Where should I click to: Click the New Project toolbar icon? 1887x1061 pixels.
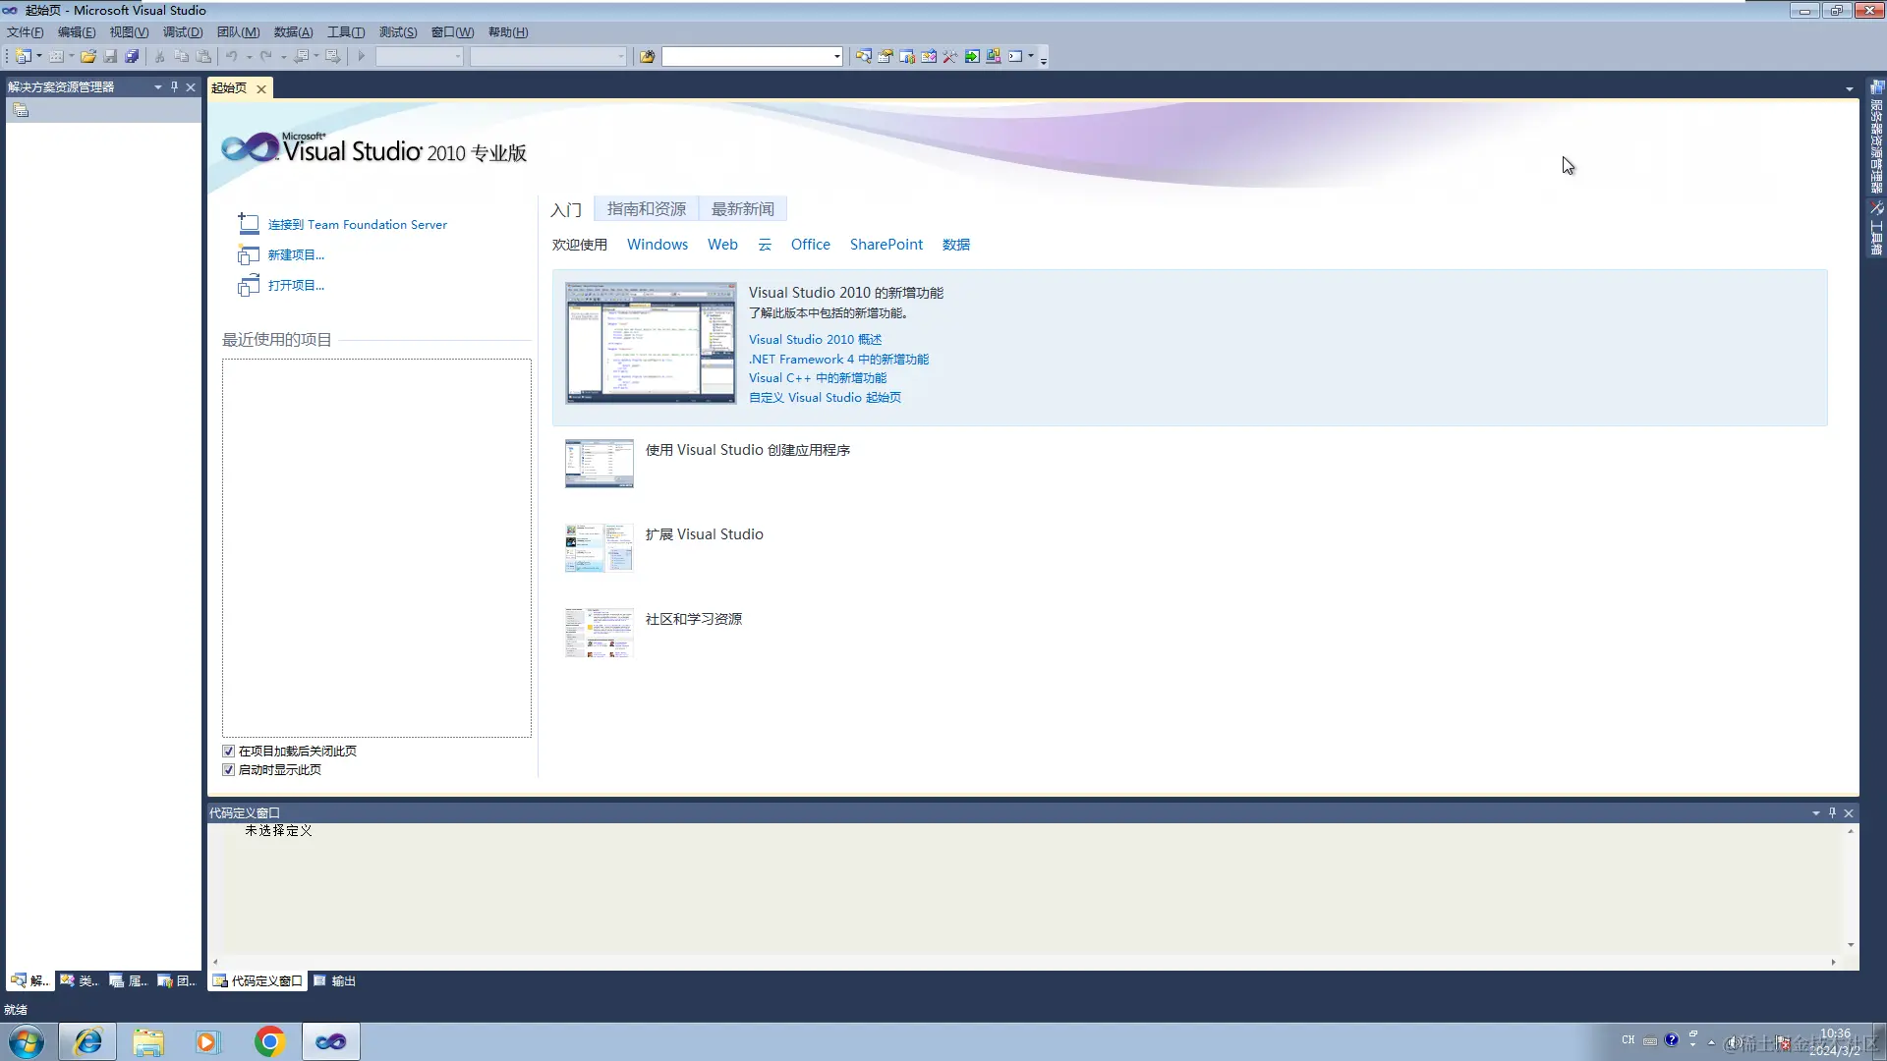click(23, 57)
